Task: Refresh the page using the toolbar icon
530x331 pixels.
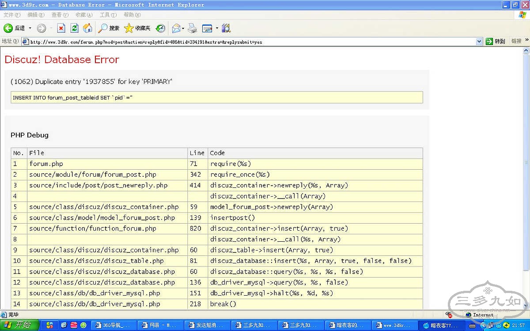Action: [x=75, y=28]
